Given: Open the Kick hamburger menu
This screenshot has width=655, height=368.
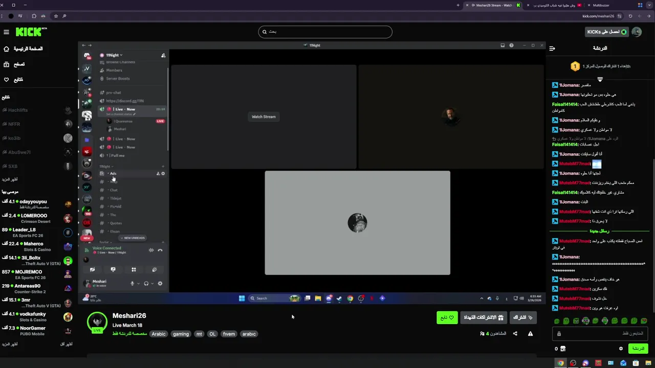Looking at the screenshot, I should [6, 32].
